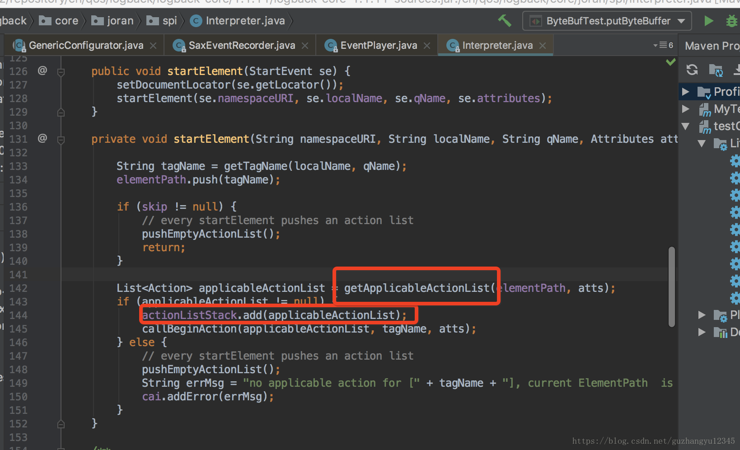The image size is (740, 450).
Task: Click the Lifecycle folder icon in the Maven tree
Action: [x=721, y=144]
